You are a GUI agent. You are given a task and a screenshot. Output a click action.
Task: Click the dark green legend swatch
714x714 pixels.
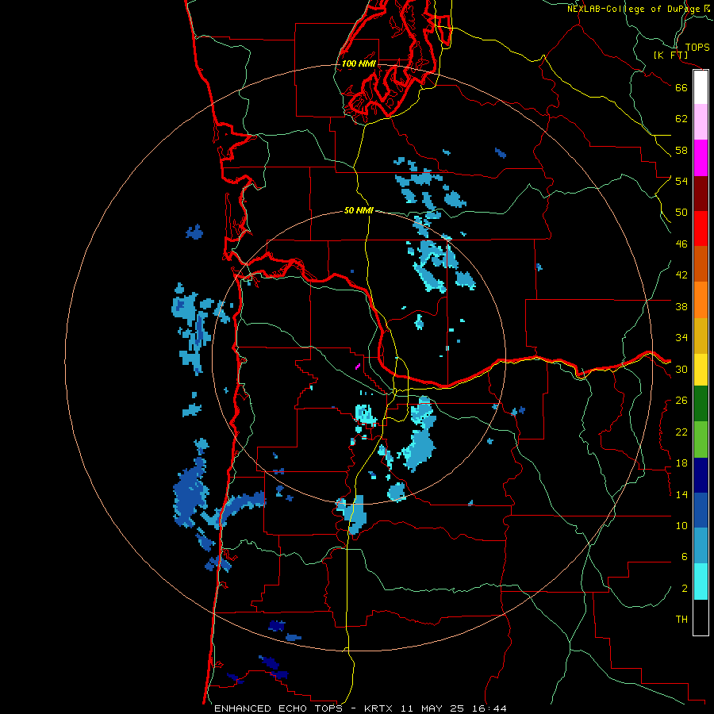[x=701, y=404]
